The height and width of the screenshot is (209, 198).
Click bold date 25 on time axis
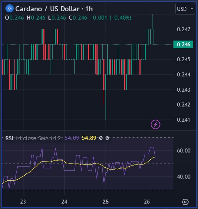pos(106,202)
